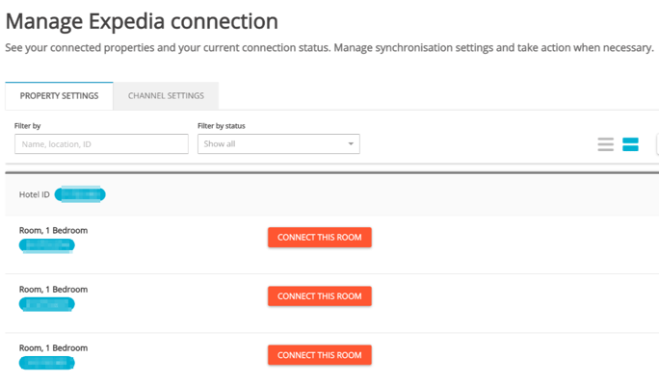Open the Property Settings tab
This screenshot has height=383, width=659.
[x=60, y=96]
